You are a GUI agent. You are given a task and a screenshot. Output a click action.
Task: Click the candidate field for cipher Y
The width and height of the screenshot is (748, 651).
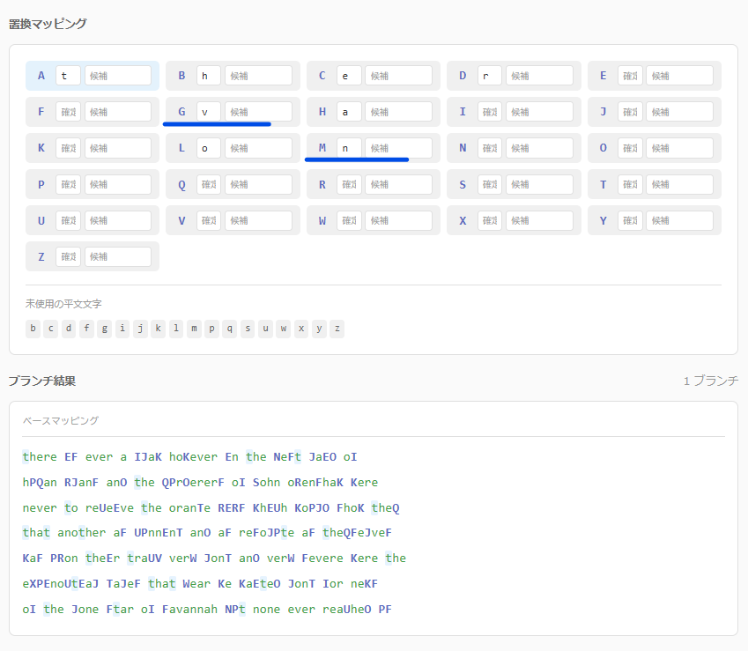point(679,220)
